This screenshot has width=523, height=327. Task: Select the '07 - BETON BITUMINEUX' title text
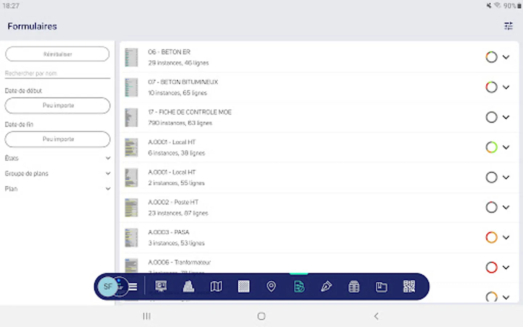(183, 82)
